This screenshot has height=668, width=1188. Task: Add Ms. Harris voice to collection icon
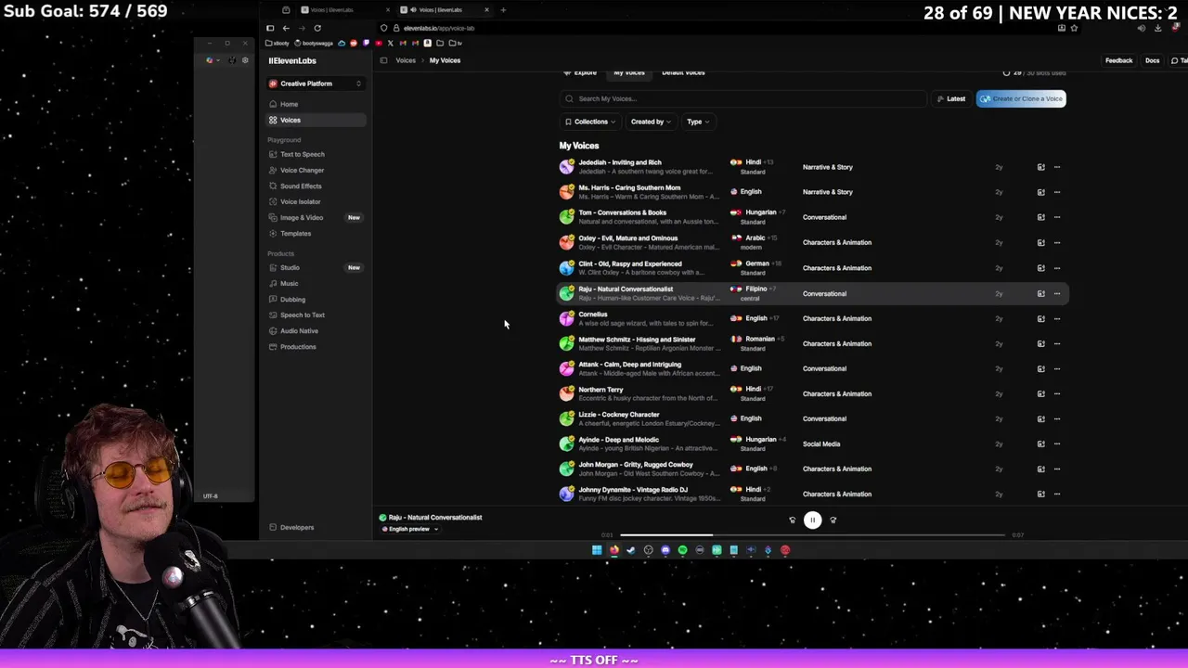pyautogui.click(x=1040, y=192)
